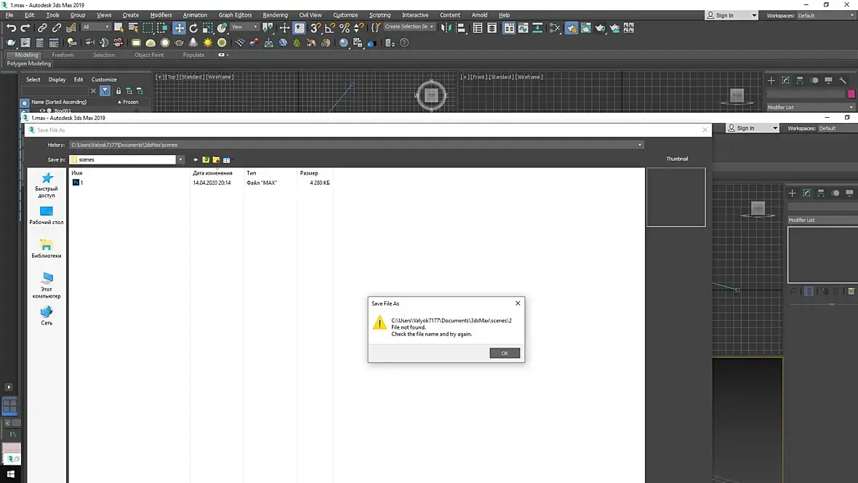Click the Bind to Space Warp icon
This screenshot has height=483, width=858.
coord(71,28)
